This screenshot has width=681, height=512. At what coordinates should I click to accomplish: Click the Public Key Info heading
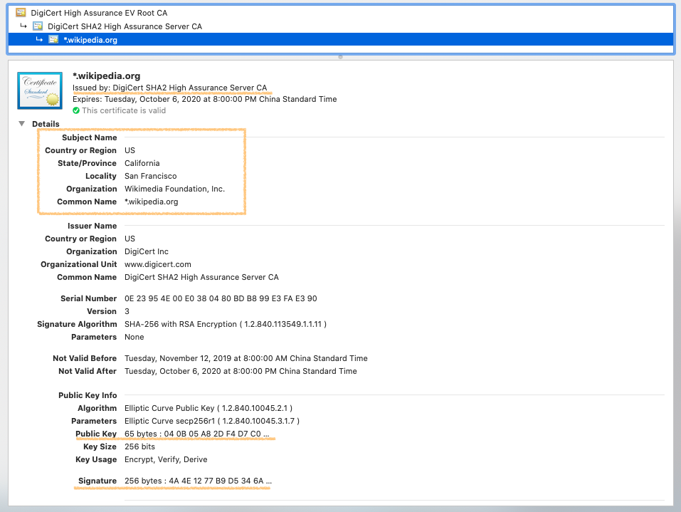(x=88, y=395)
